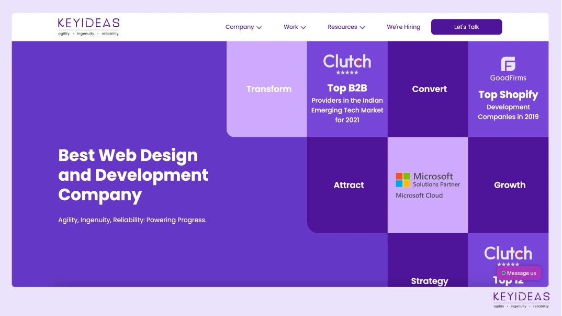This screenshot has height=316, width=562.
Task: Expand the Work dropdown chevron
Action: tap(303, 27)
